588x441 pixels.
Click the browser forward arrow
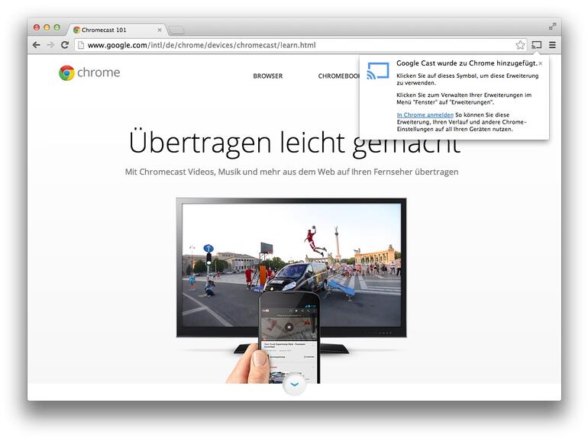[50, 45]
